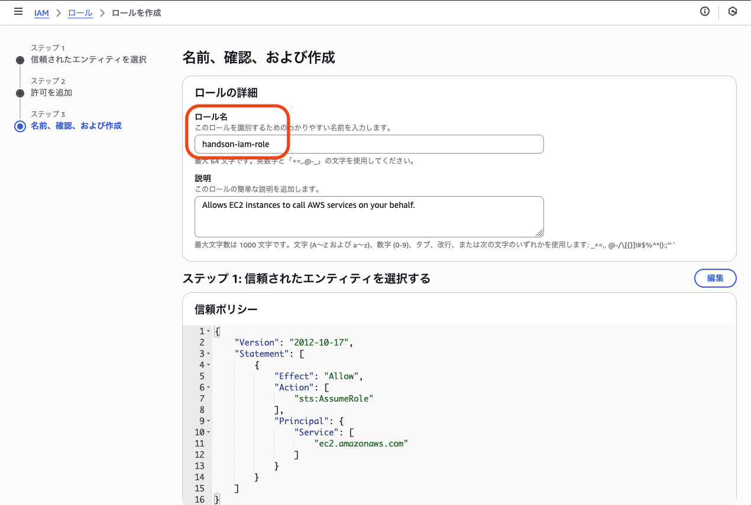Click the active Step 3 circle indicator

point(20,126)
